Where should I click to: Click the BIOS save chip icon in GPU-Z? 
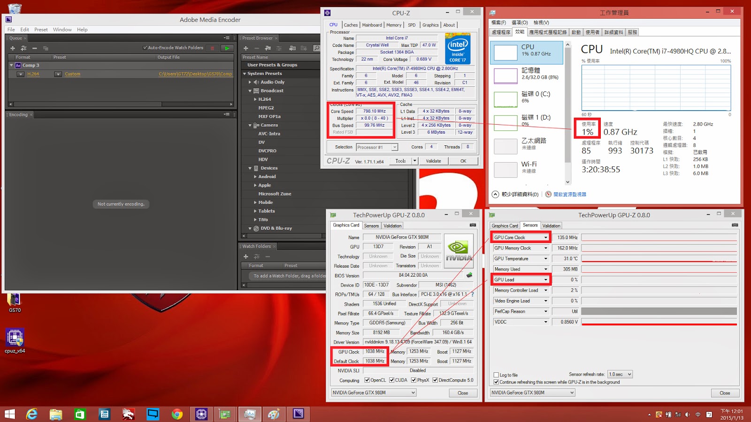tap(469, 275)
